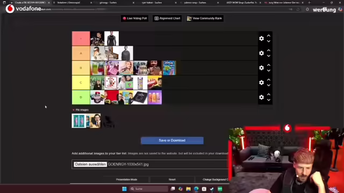This screenshot has width=344, height=193.
Task: Click the blue Save or Download button
Action: tap(172, 140)
